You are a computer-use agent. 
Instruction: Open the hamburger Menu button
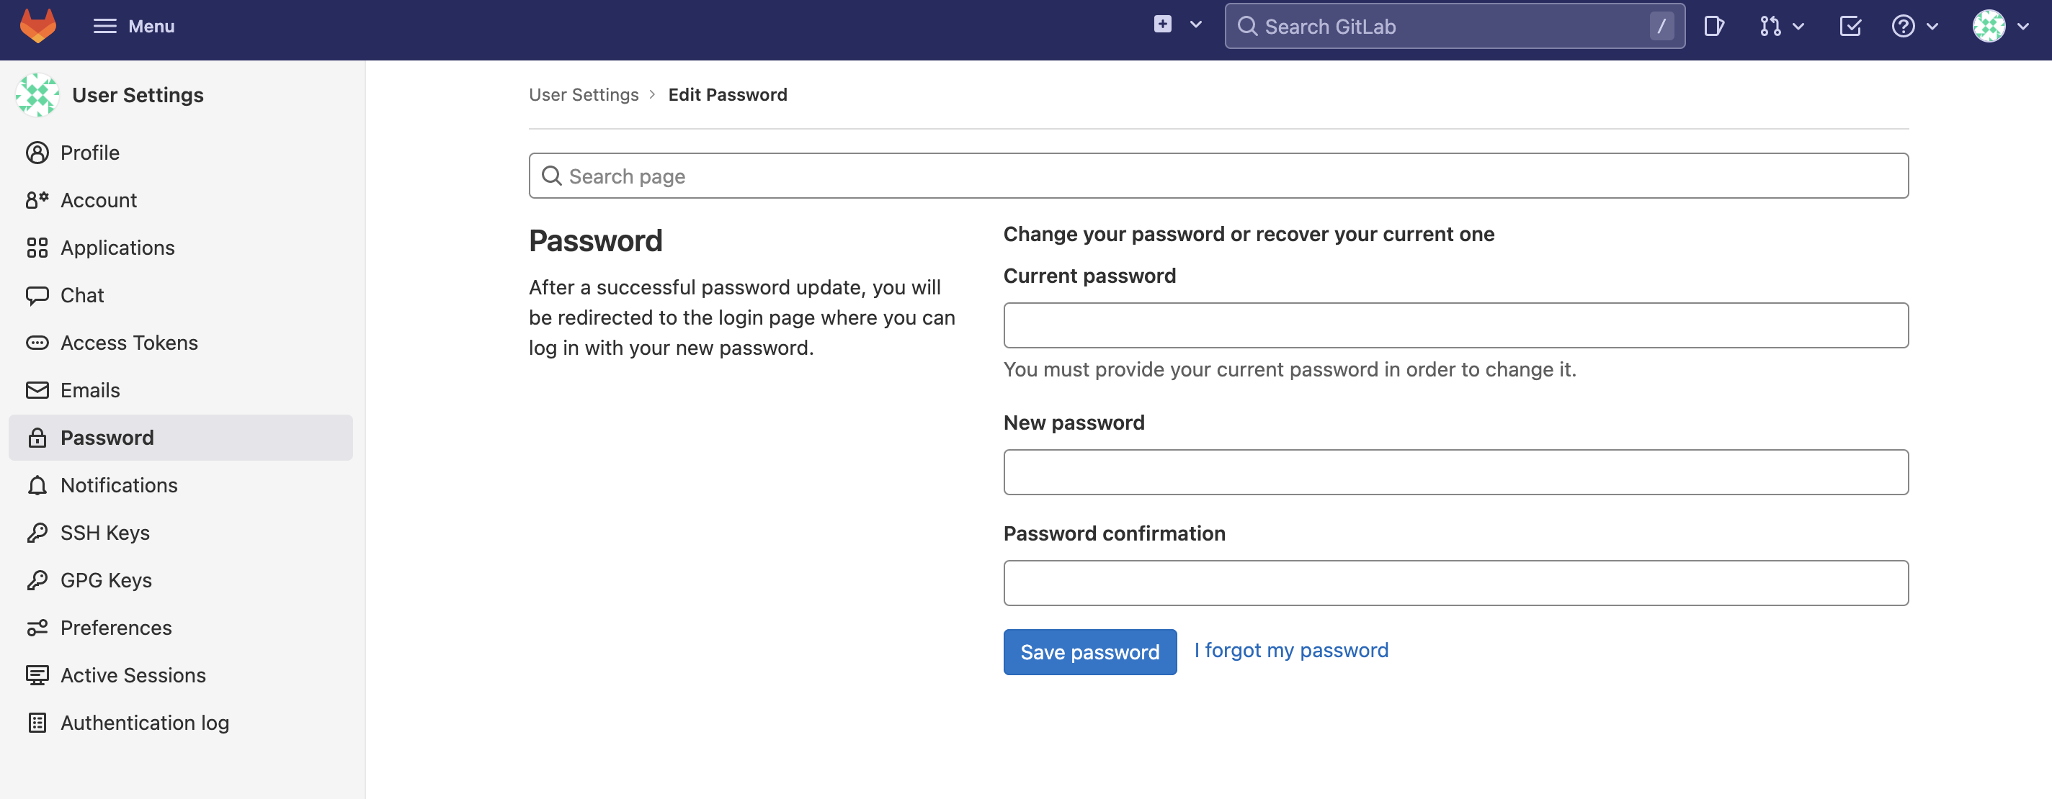pos(134,26)
